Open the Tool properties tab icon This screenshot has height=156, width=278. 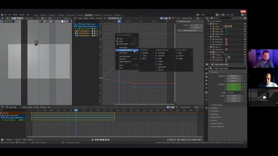tap(206, 68)
